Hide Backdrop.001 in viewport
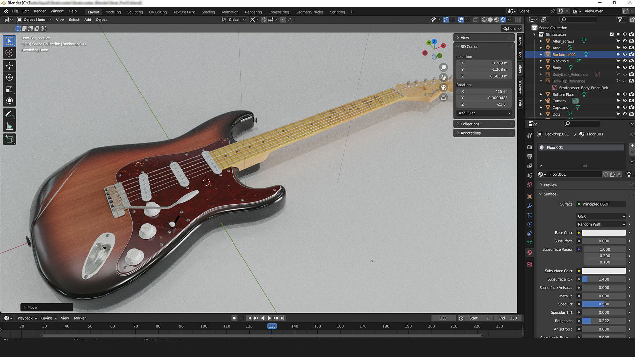 tap(625, 54)
